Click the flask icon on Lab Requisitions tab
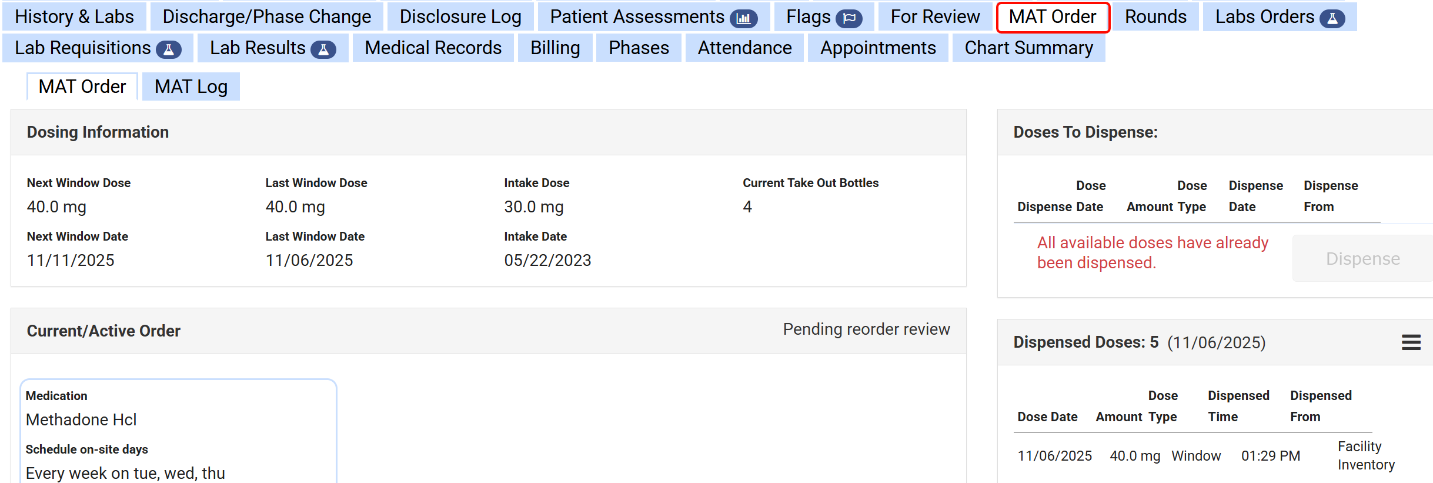The image size is (1433, 483). point(169,49)
